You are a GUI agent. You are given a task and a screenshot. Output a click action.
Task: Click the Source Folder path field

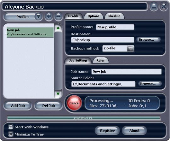coord(103,84)
